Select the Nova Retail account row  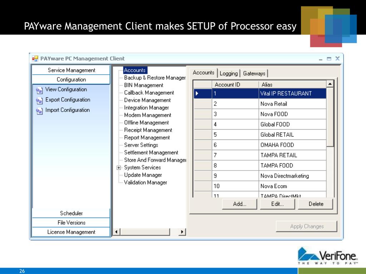260,104
